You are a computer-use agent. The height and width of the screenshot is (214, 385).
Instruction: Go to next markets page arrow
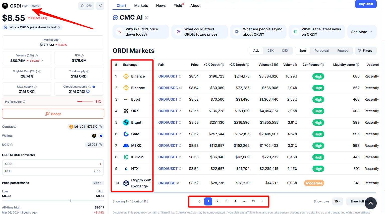coord(262,201)
